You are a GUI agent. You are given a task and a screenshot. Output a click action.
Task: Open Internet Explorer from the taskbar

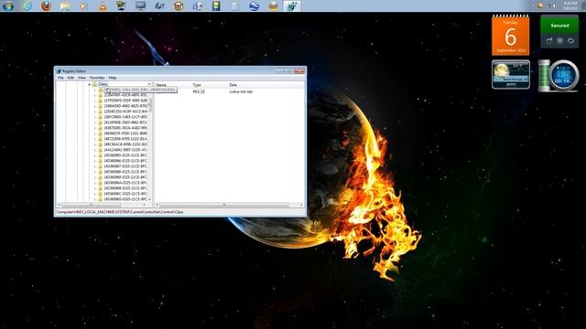(x=27, y=5)
